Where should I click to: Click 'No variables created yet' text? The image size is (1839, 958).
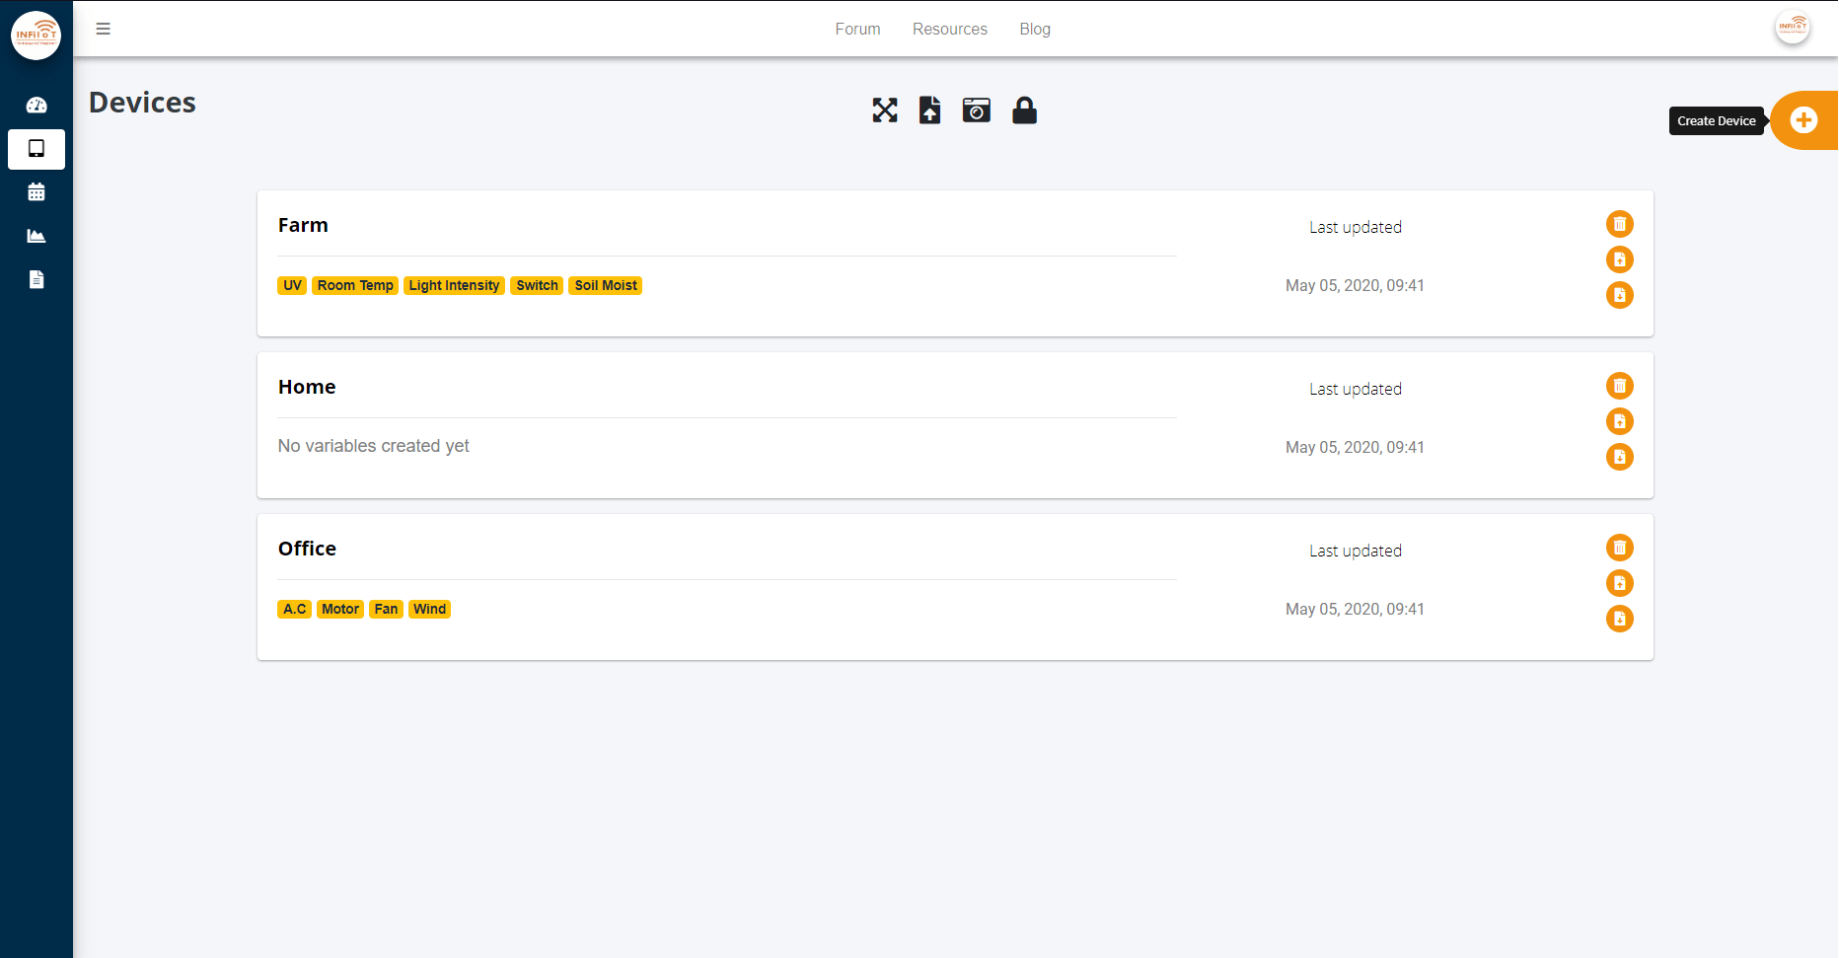click(373, 446)
